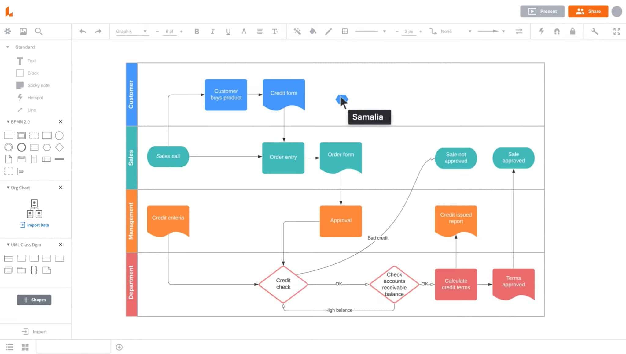Toggle bold text formatting
The image size is (626, 354).
tap(197, 31)
